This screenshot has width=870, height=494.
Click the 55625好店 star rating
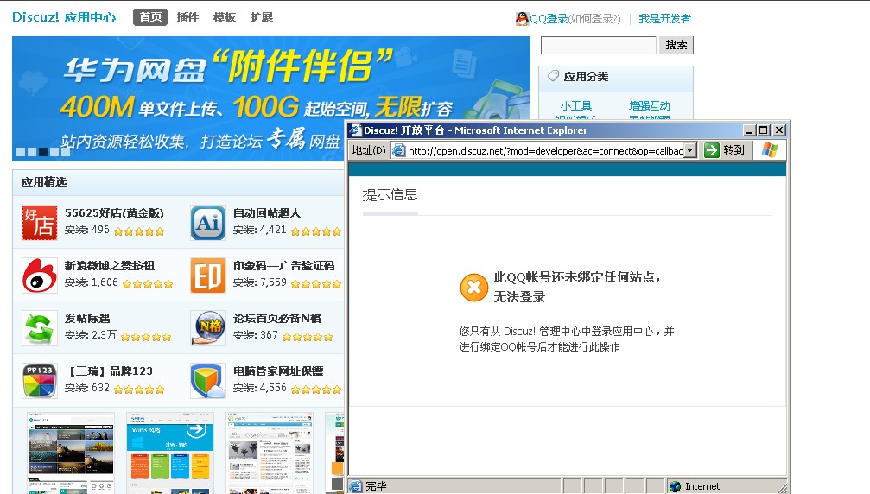pyautogui.click(x=139, y=231)
